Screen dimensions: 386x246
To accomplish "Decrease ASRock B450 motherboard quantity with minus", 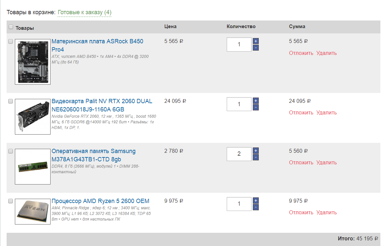I will pyautogui.click(x=255, y=48).
